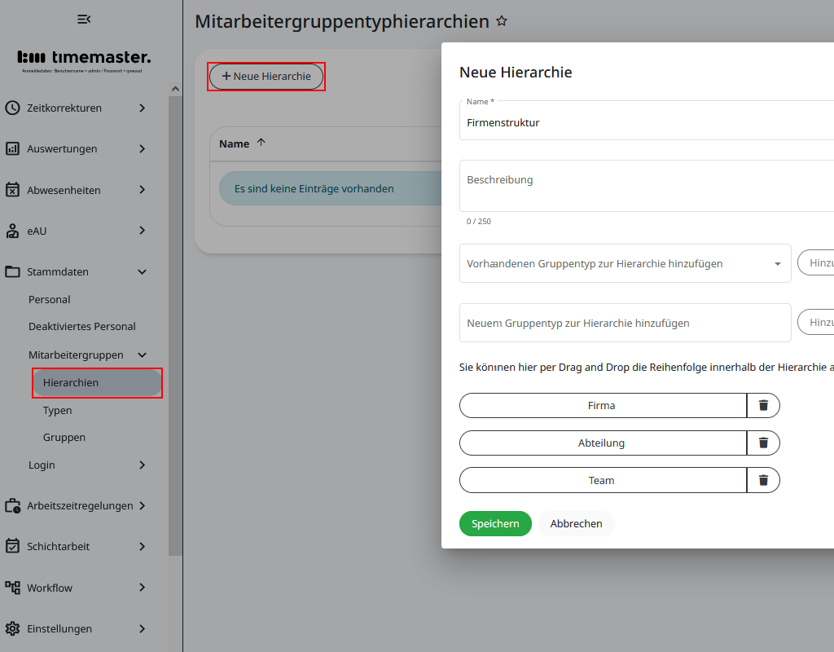Remove Abteilung using its trash icon

pos(763,443)
